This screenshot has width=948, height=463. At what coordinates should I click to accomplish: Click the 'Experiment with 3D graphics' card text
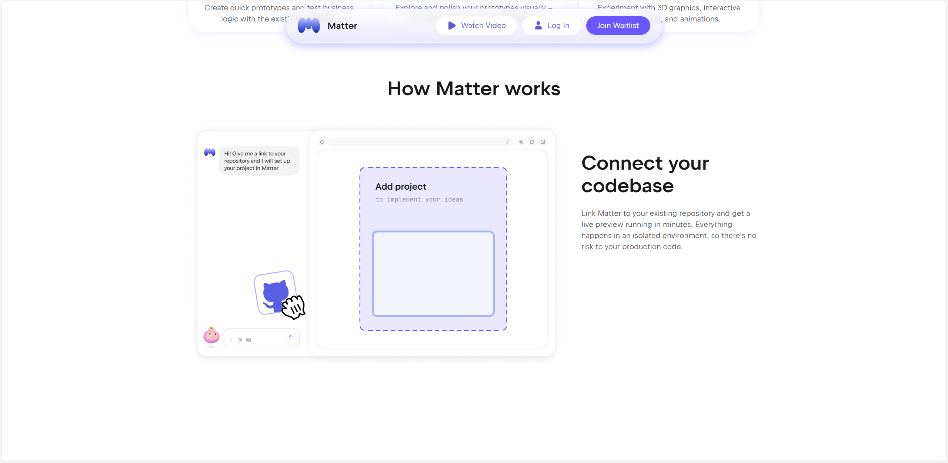point(669,13)
